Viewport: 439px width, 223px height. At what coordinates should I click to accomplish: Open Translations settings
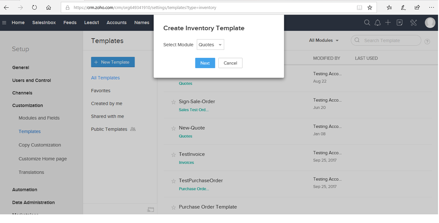tap(32, 172)
